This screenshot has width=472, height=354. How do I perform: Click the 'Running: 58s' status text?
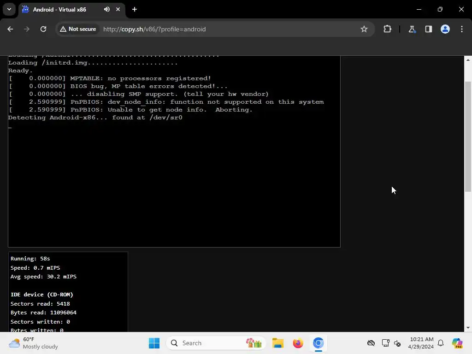30,259
